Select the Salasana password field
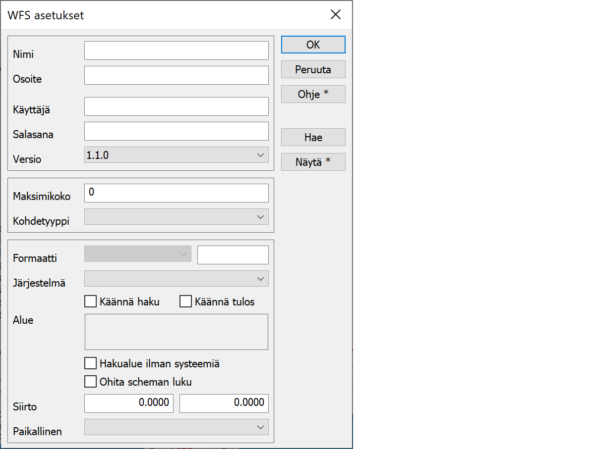595x449 pixels. [x=176, y=131]
